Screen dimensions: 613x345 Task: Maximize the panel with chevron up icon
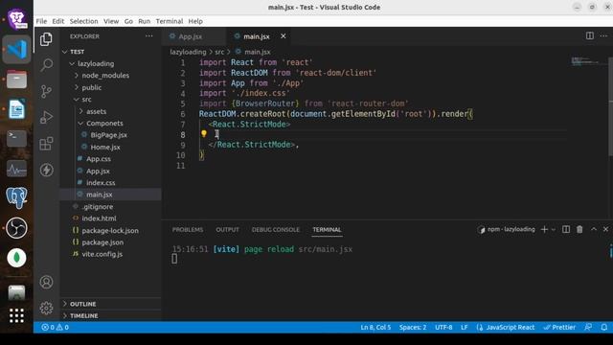(x=594, y=229)
